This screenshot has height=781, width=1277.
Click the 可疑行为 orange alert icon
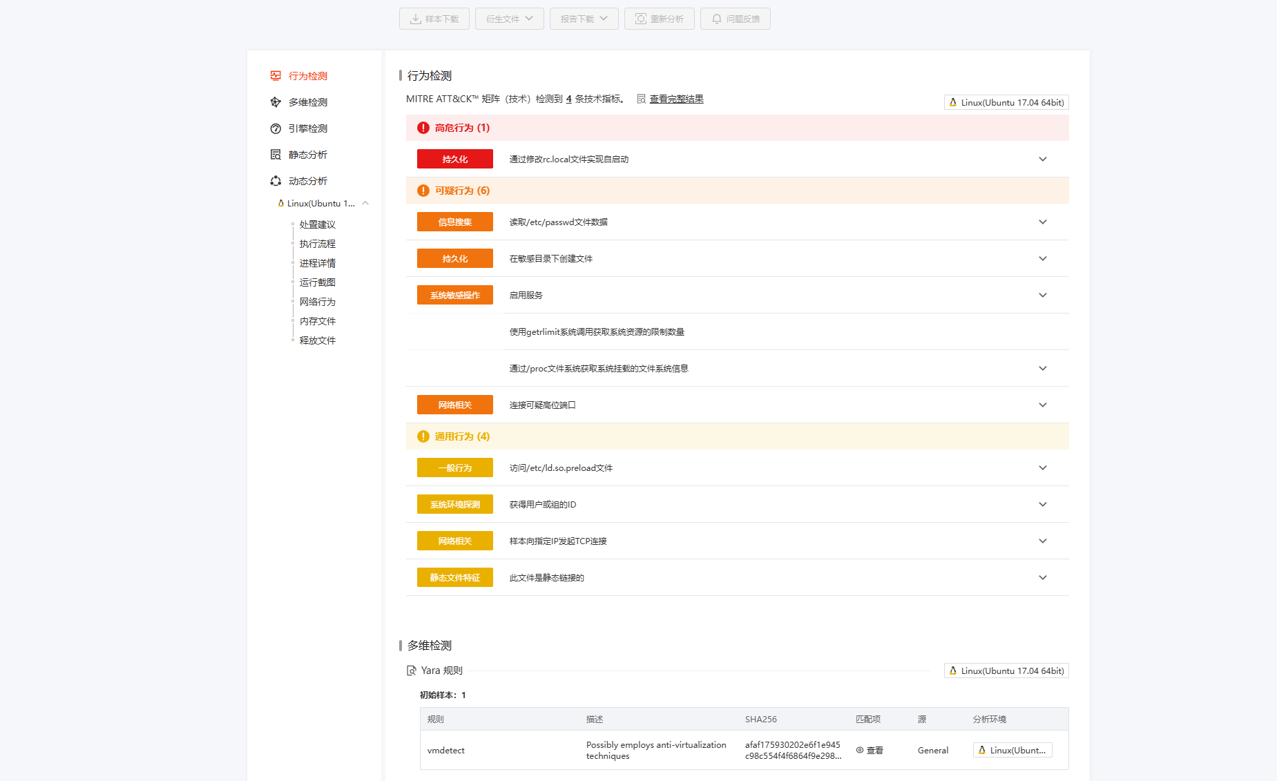(423, 191)
